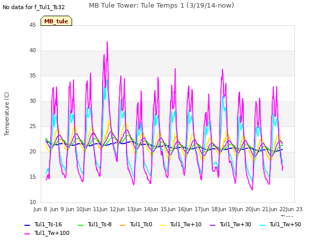Click the Jun 23 x-axis date label

coord(294,209)
